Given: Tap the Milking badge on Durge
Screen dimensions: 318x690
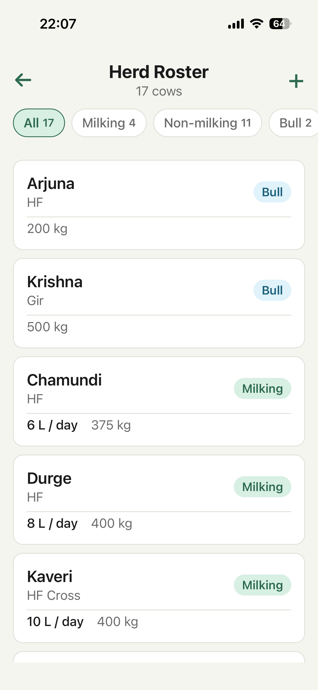Looking at the screenshot, I should (262, 487).
